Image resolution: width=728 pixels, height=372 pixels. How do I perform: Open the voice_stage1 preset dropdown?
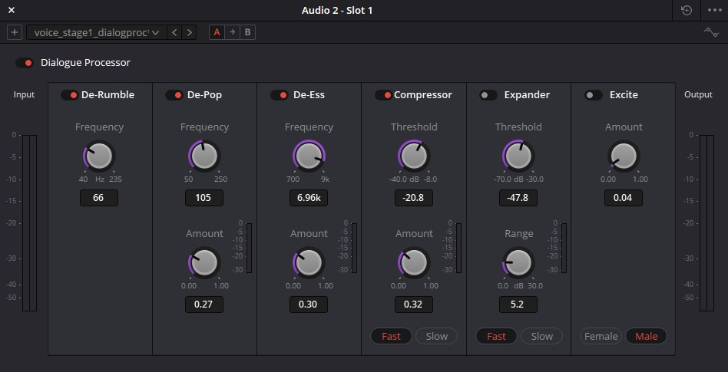tap(97, 32)
